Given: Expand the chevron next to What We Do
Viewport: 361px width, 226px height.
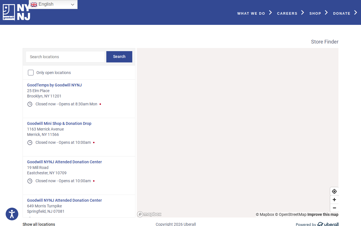Looking at the screenshot, I should [270, 12].
